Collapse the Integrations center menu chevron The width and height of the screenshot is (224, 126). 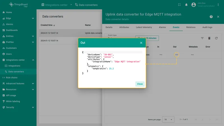pos(33,60)
